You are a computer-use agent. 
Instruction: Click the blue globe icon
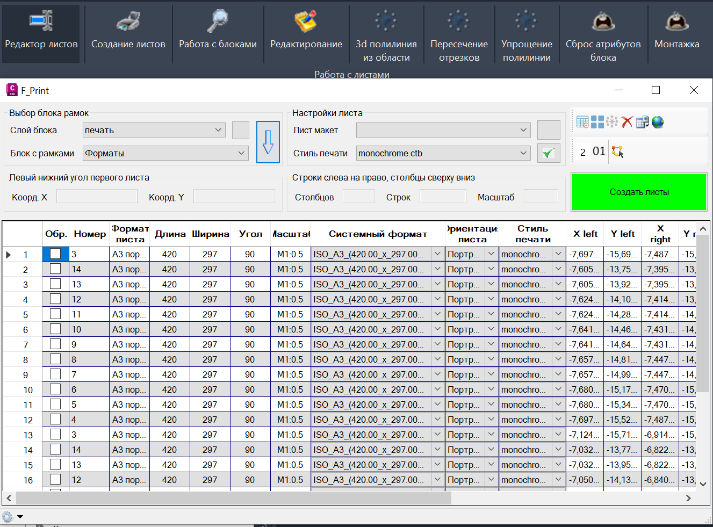point(658,122)
